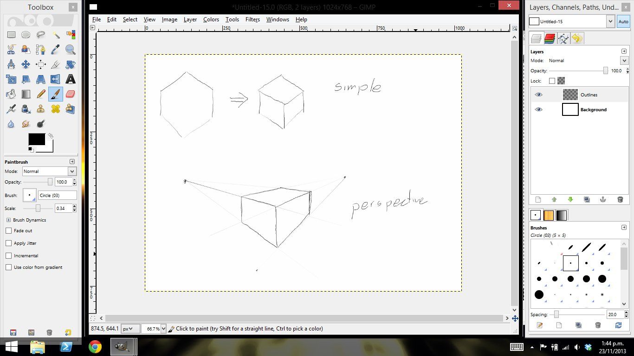Open the layer Mode dropdown

624,60
